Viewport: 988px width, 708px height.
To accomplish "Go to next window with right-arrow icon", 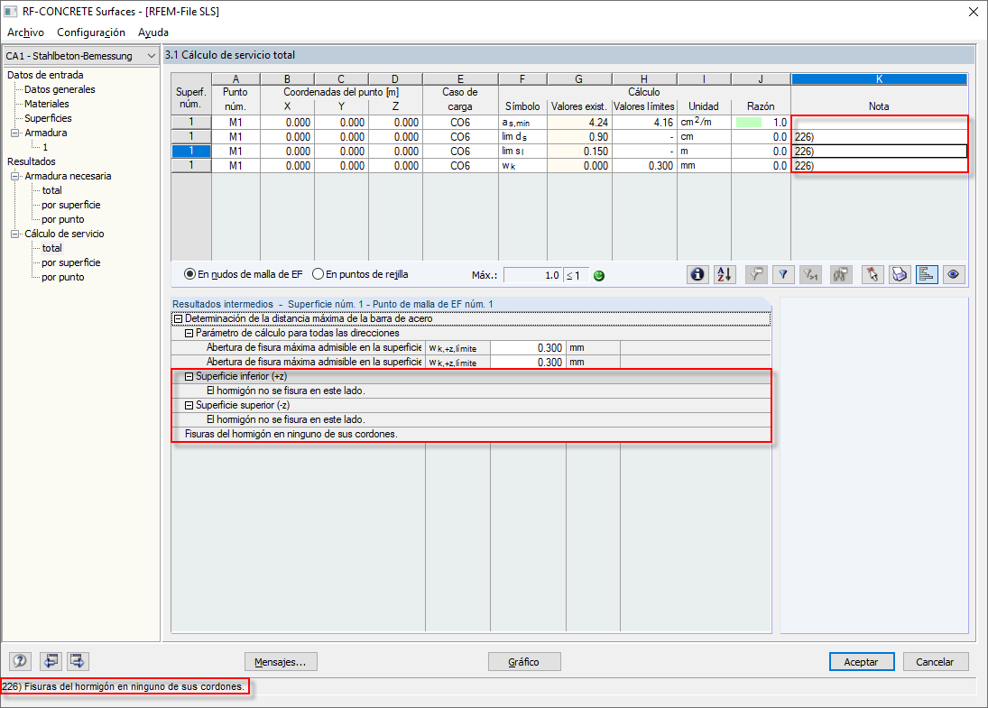I will [78, 661].
